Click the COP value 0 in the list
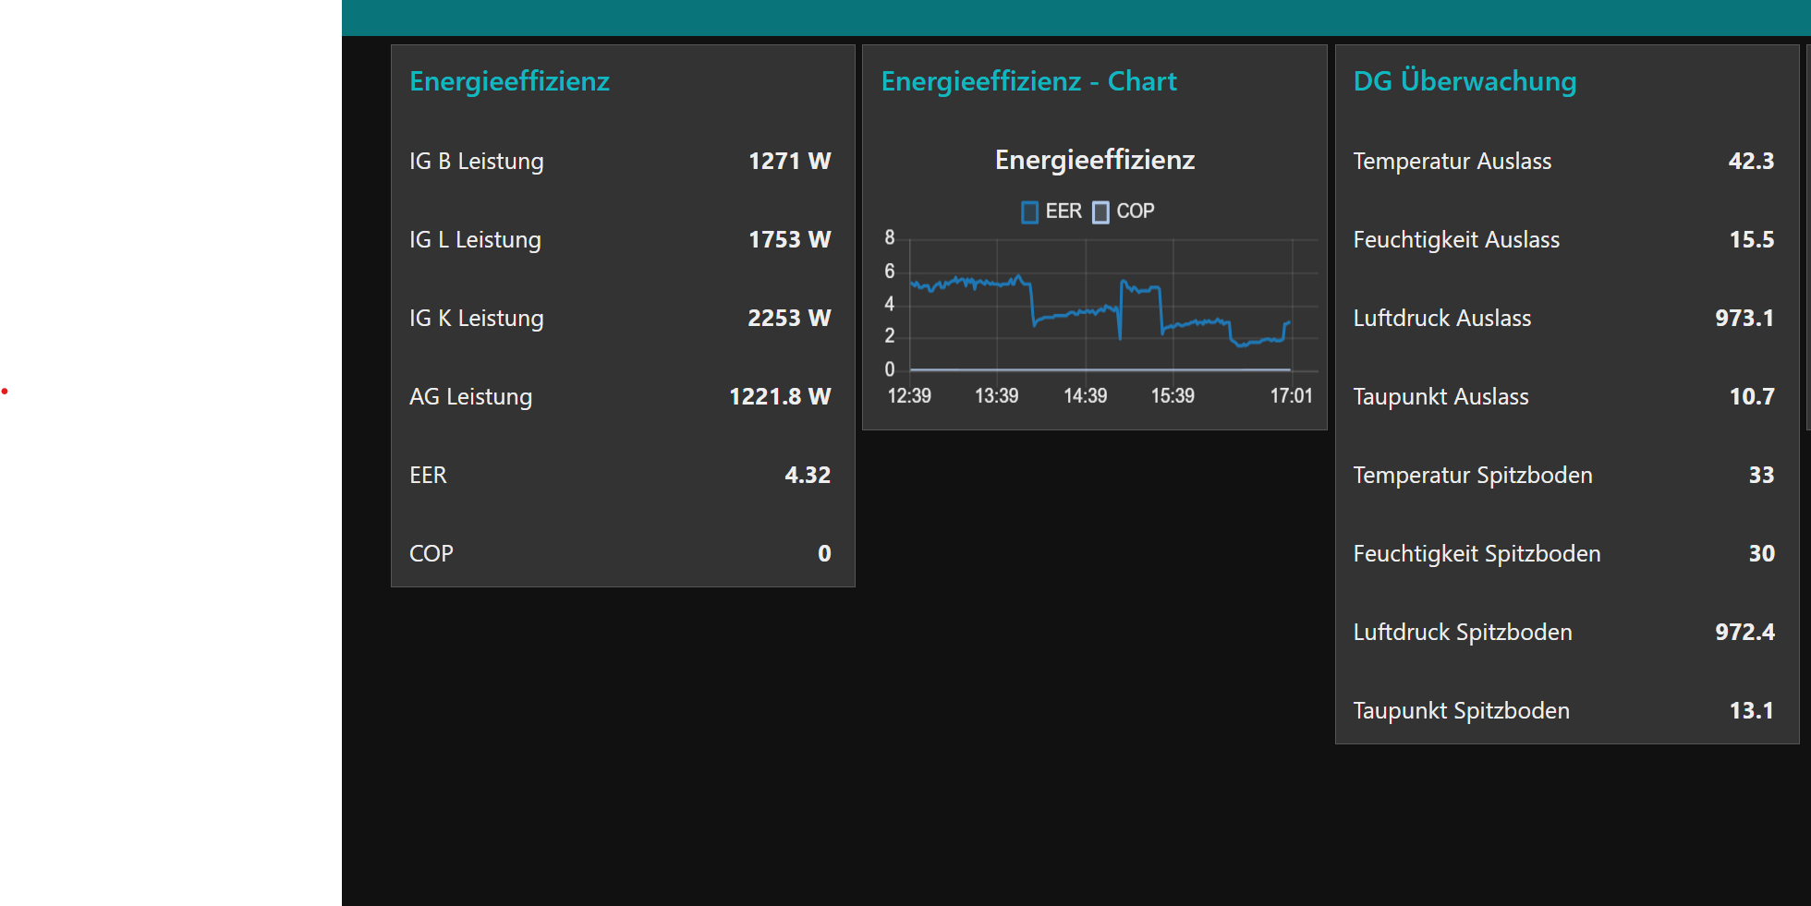The width and height of the screenshot is (1811, 906). coord(824,554)
